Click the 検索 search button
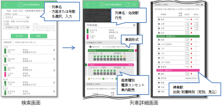223x106 pixels. pyautogui.click(x=39, y=36)
